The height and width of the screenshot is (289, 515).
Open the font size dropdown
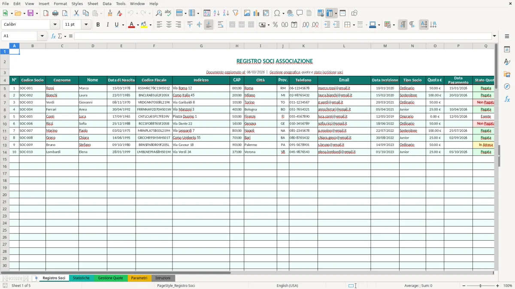(86, 25)
